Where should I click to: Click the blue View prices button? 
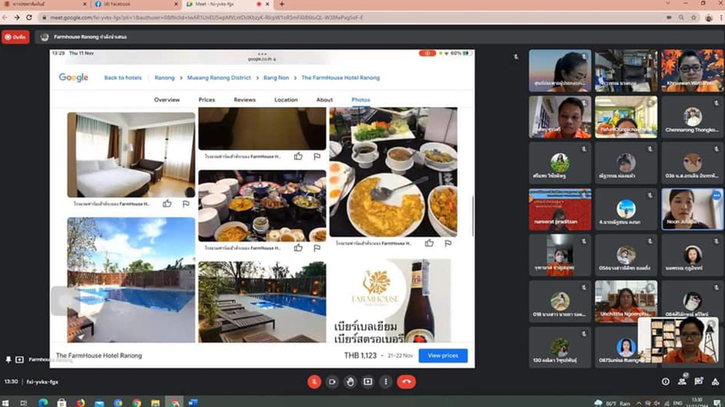tap(443, 355)
